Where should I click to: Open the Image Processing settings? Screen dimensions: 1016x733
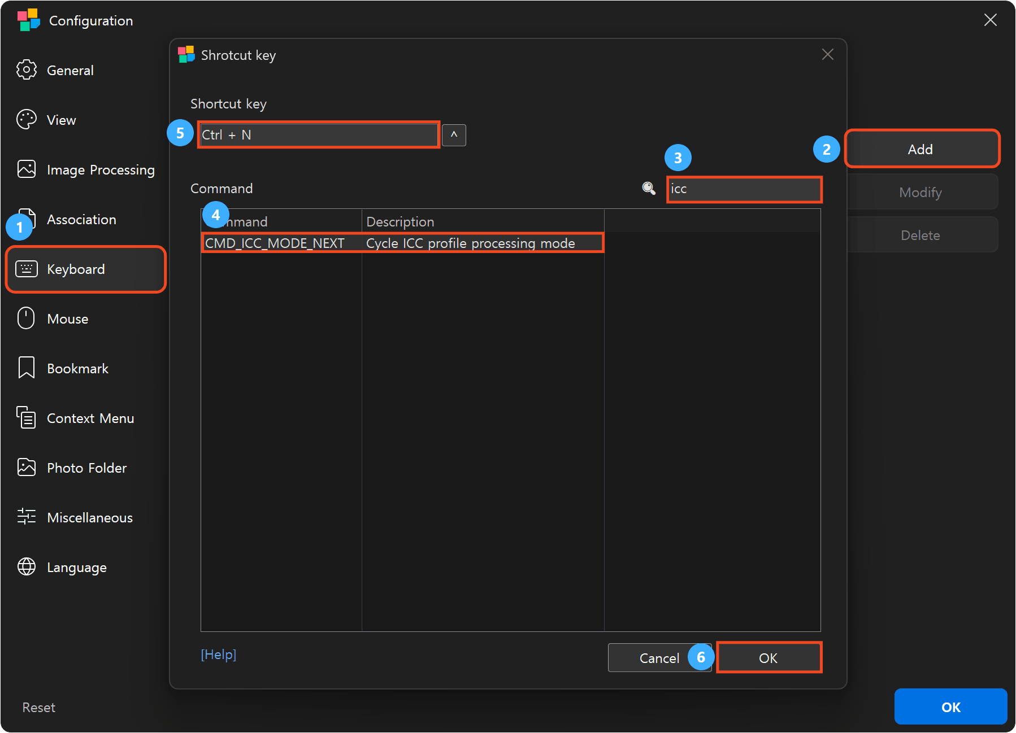tap(101, 169)
